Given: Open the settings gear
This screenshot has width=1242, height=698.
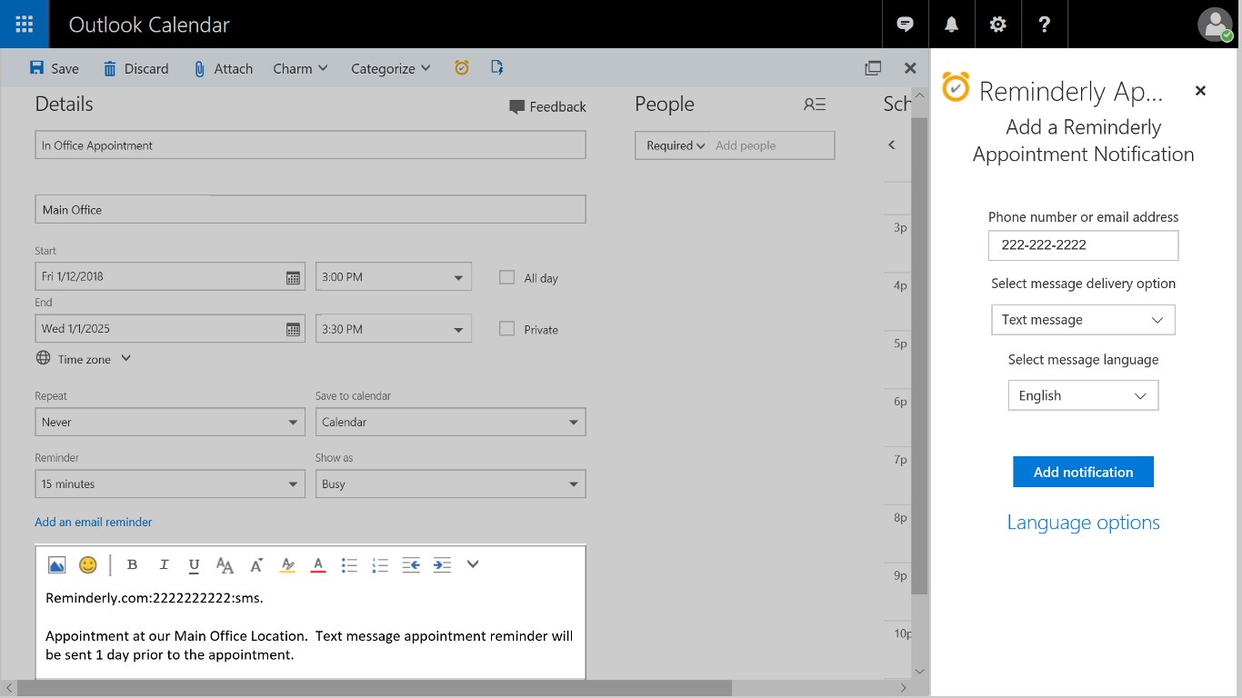Looking at the screenshot, I should [998, 25].
